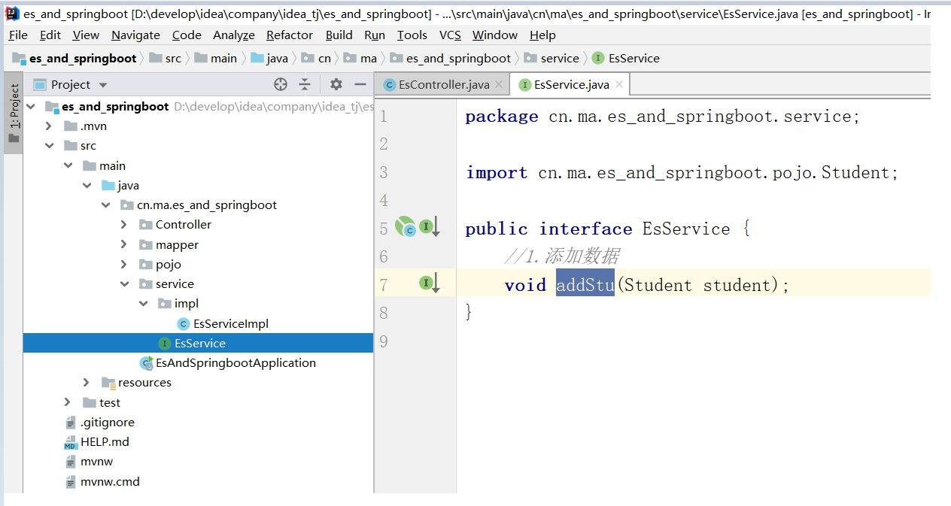Expand the pojo package
951x506 pixels.
(x=124, y=264)
